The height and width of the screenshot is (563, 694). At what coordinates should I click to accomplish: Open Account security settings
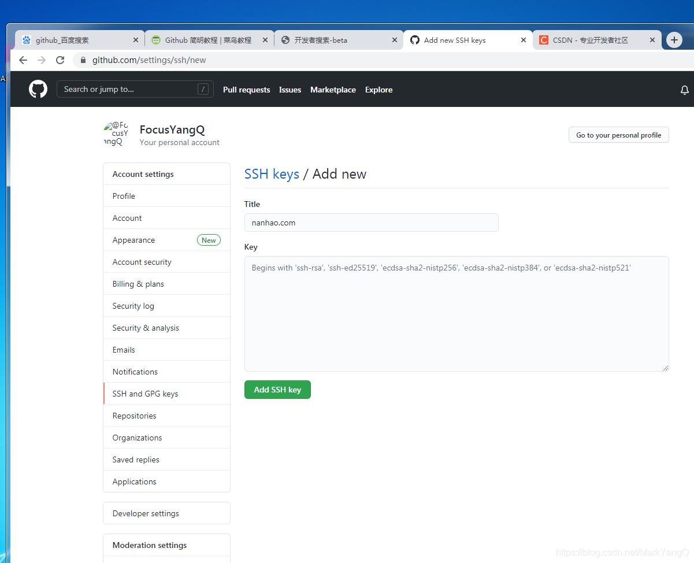coord(166,262)
